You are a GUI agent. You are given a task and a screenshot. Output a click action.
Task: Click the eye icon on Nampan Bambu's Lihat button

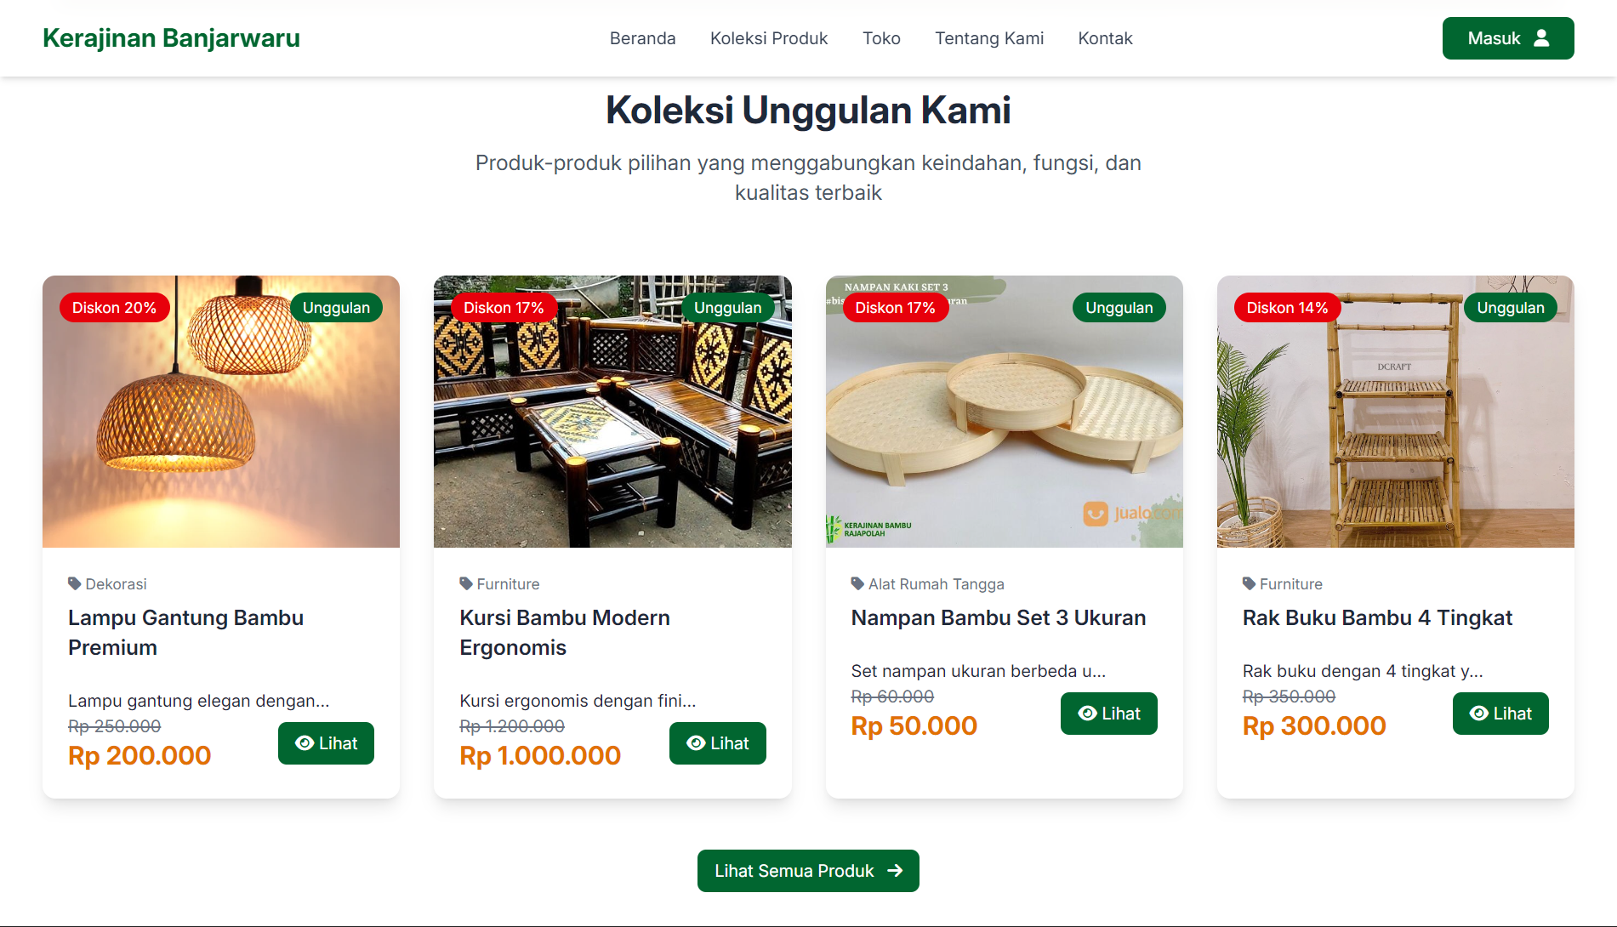[x=1087, y=714]
